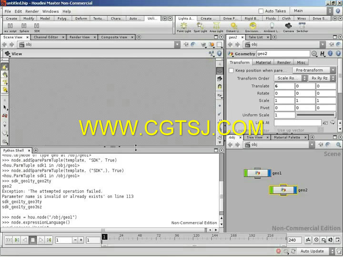Click the end frame field showing 240
This screenshot has height=257, width=343.
pos(294,240)
